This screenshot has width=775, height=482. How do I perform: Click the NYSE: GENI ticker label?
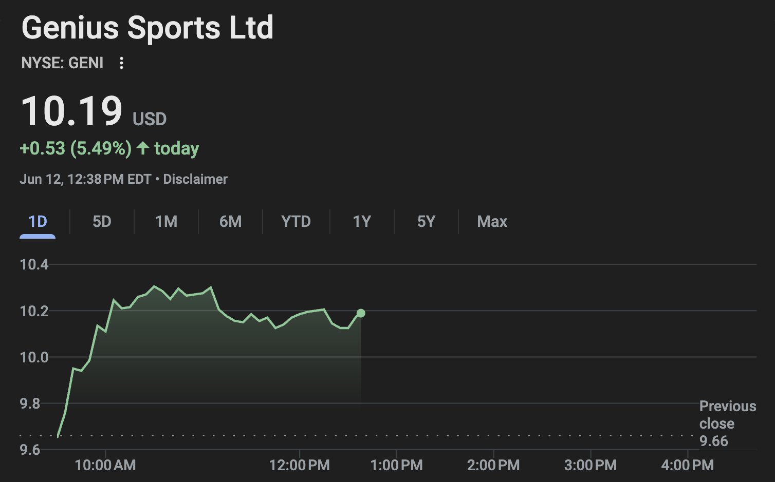point(62,63)
